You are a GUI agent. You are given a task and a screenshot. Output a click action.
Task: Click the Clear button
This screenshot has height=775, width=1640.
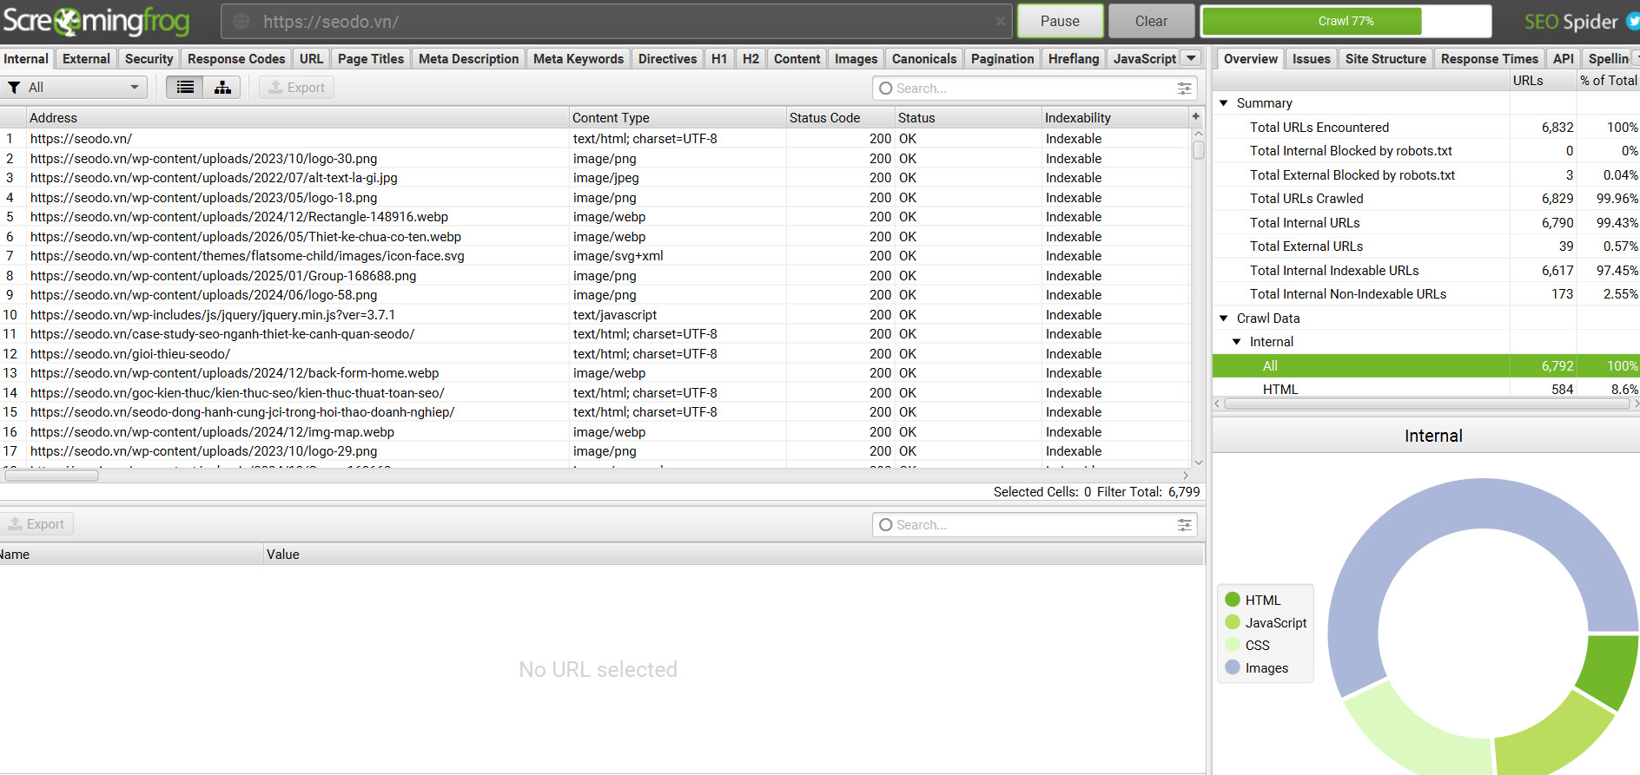click(x=1151, y=21)
